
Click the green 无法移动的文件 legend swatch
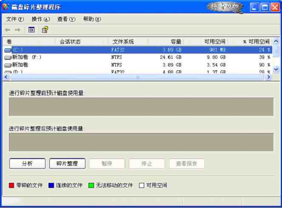91,185
